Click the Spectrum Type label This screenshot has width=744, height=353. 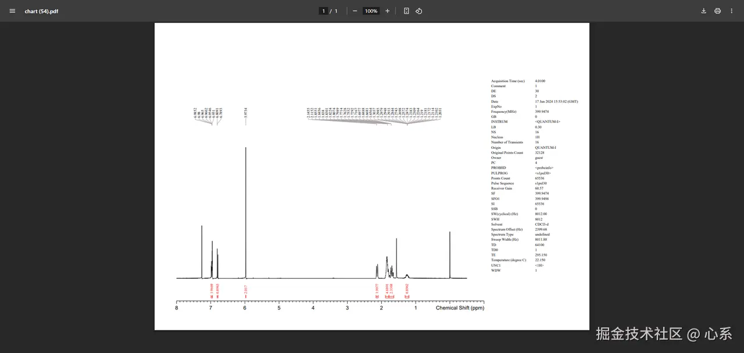point(502,234)
